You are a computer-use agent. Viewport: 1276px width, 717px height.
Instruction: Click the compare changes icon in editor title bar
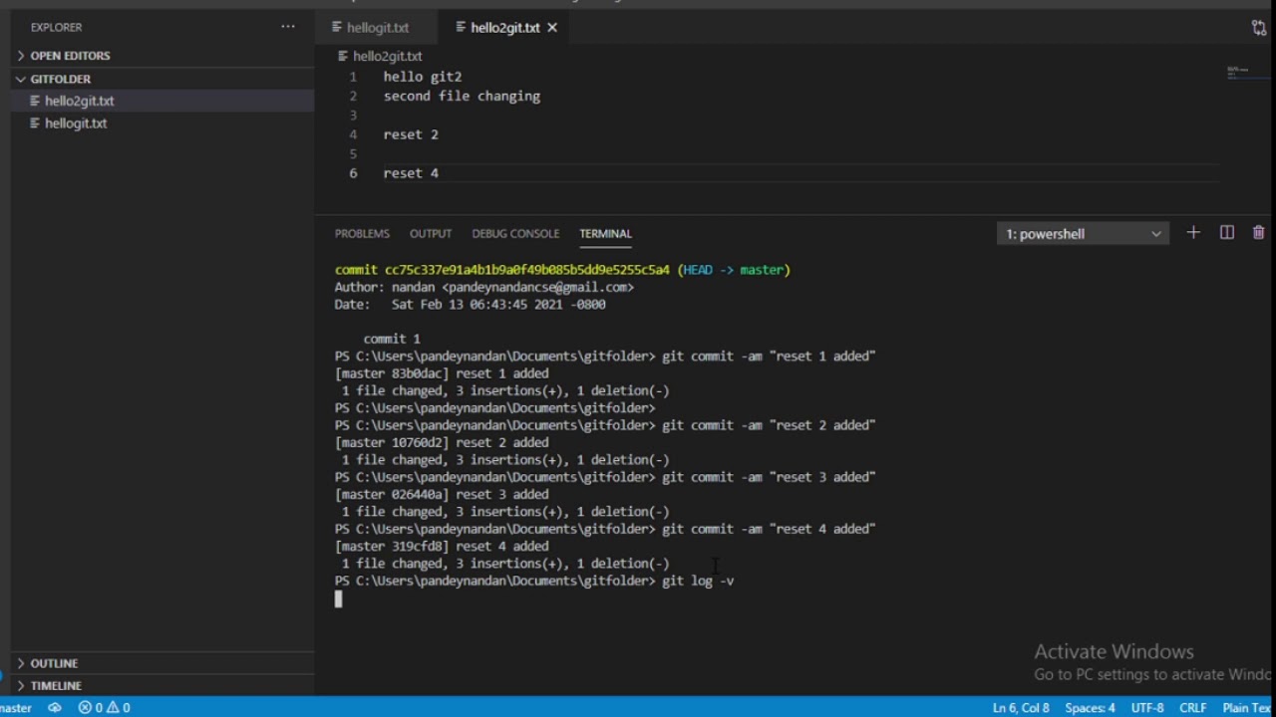[x=1259, y=28]
